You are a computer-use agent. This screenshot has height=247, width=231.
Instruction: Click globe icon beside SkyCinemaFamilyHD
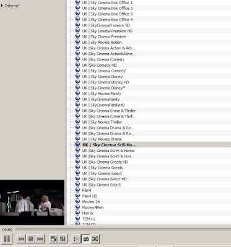coord(77,105)
